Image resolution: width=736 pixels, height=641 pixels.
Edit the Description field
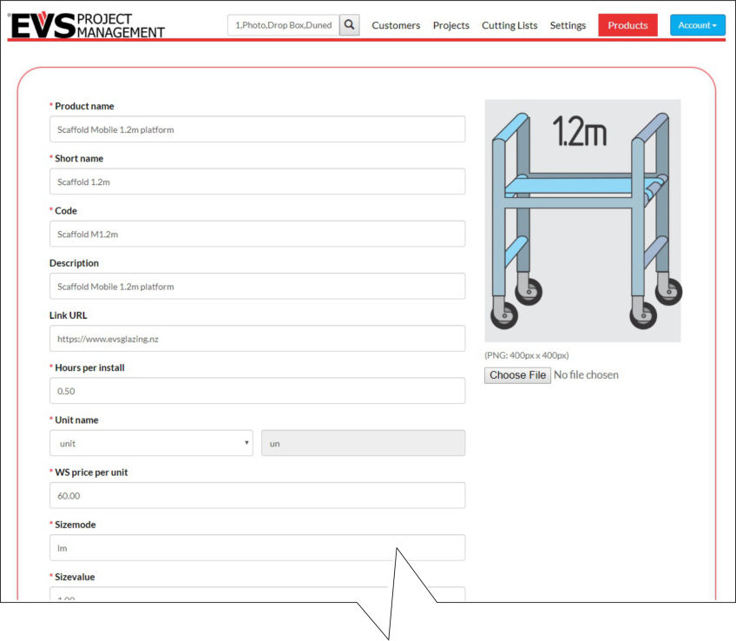(x=257, y=287)
